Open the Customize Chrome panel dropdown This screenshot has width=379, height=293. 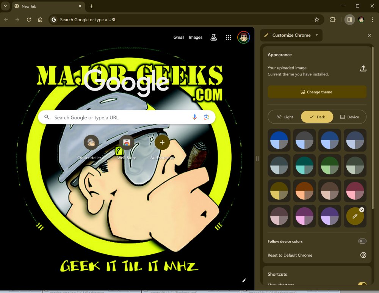coord(291,35)
